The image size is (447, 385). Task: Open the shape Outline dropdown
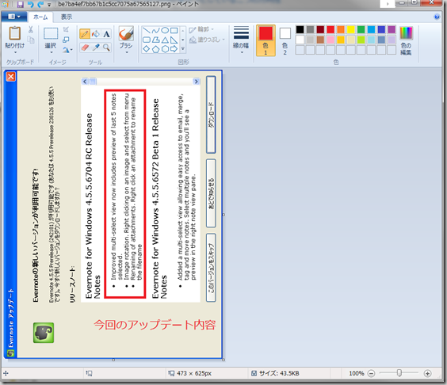(x=201, y=29)
